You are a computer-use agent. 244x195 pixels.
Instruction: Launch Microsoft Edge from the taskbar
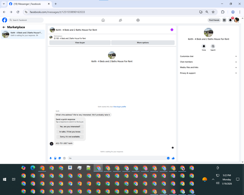(x=33, y=168)
